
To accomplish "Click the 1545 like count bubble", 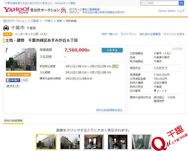I will point(25,80).
